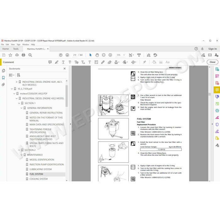Click the document vertical scrollbar thumb

coord(210,94)
